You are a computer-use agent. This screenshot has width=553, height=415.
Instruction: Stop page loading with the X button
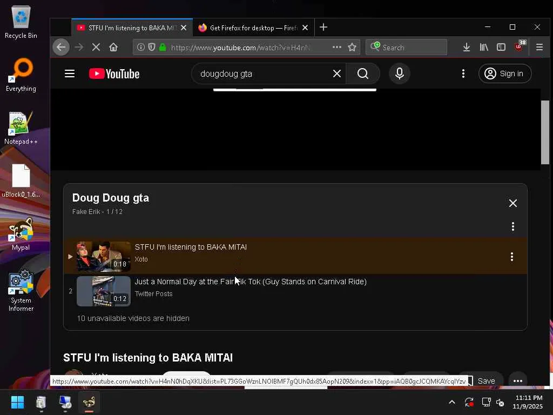[96, 47]
